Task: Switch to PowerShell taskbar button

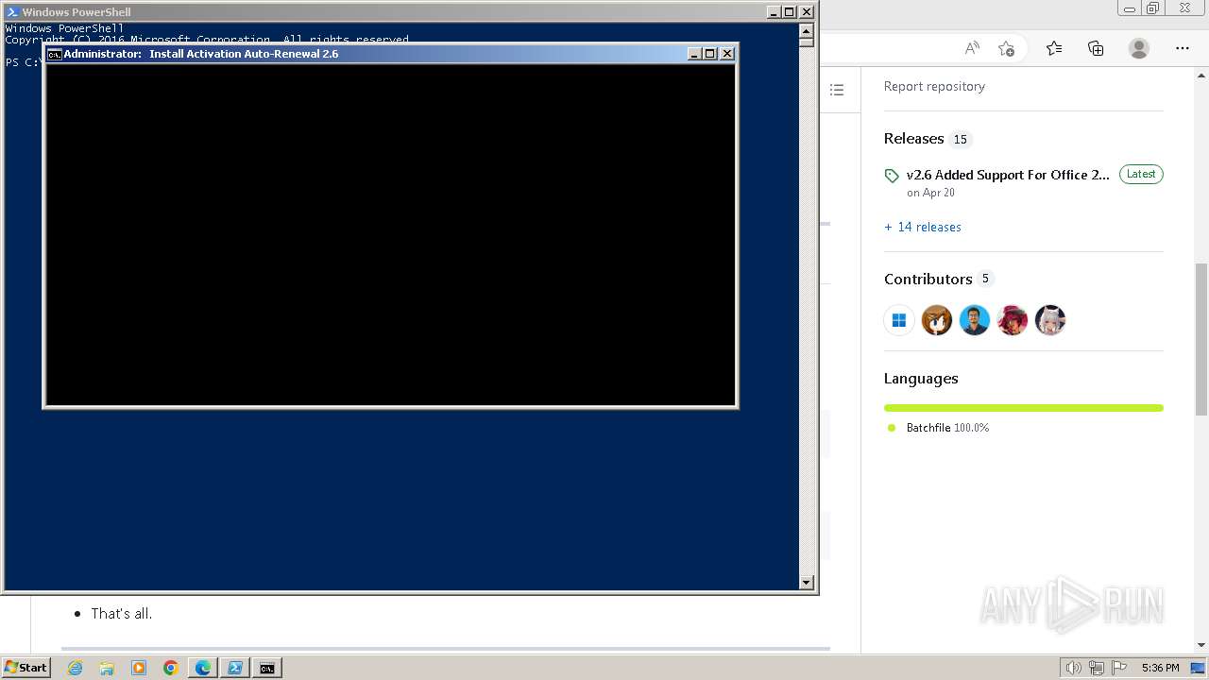Action: 235,668
